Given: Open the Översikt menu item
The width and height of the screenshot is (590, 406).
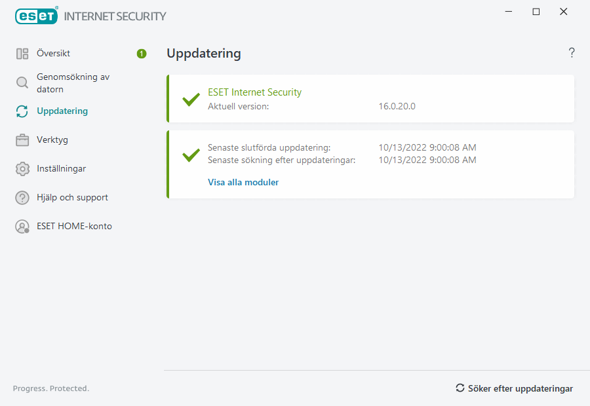Looking at the screenshot, I should (x=54, y=54).
